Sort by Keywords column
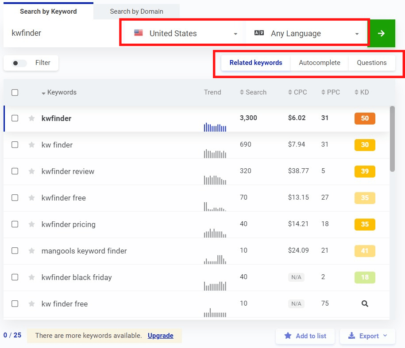The width and height of the screenshot is (405, 348). (59, 92)
